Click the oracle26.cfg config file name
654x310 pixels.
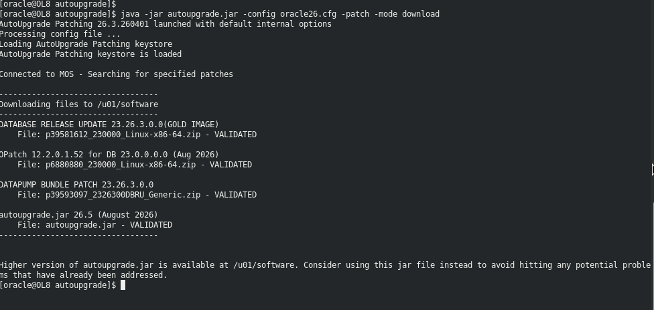308,14
